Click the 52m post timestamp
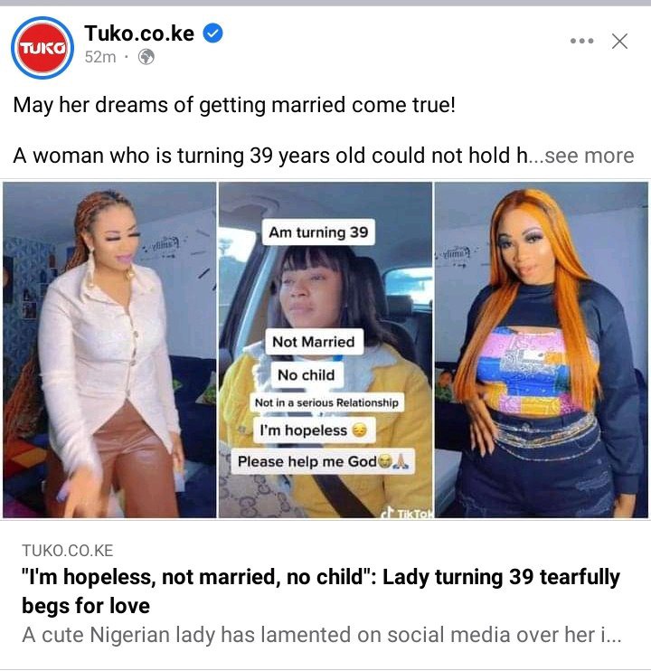651x671 pixels. pos(100,57)
